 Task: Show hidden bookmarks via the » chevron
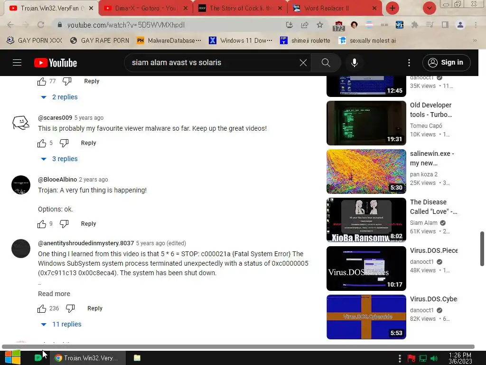pyautogui.click(x=475, y=41)
